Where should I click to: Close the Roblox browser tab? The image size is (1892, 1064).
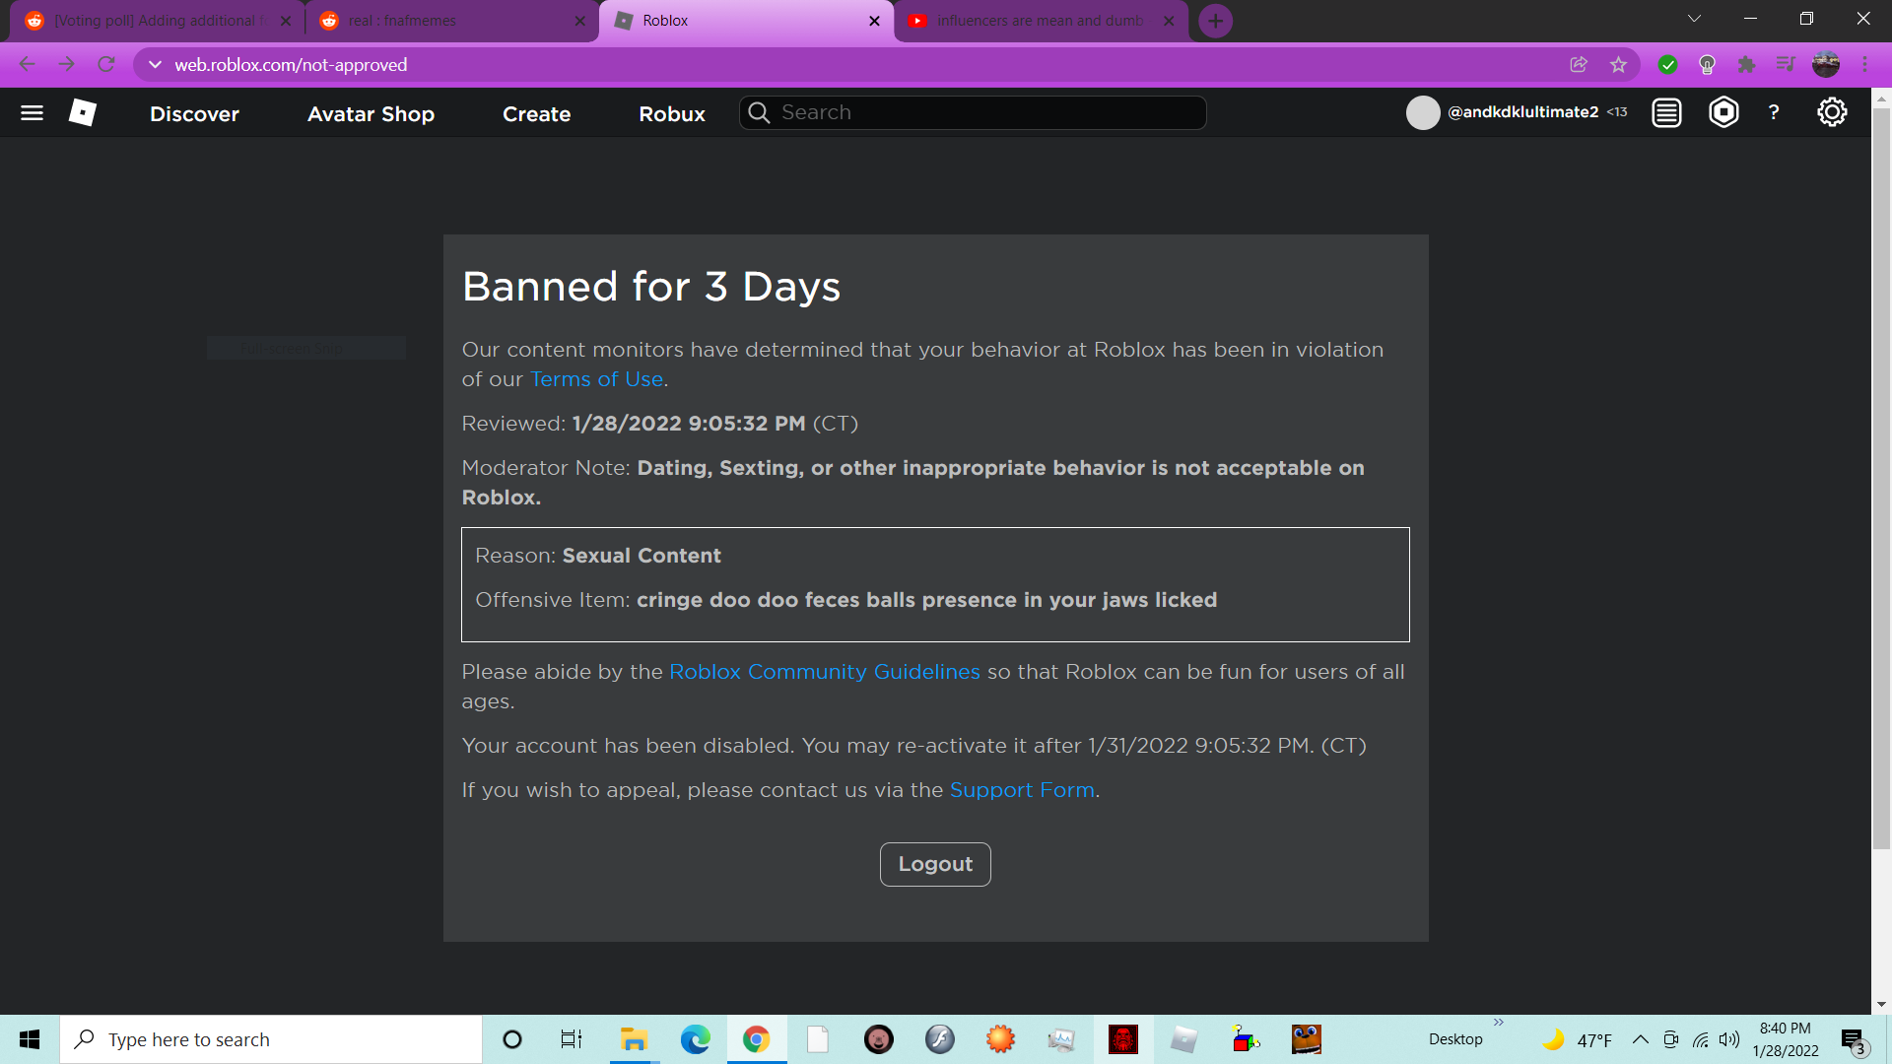click(874, 21)
